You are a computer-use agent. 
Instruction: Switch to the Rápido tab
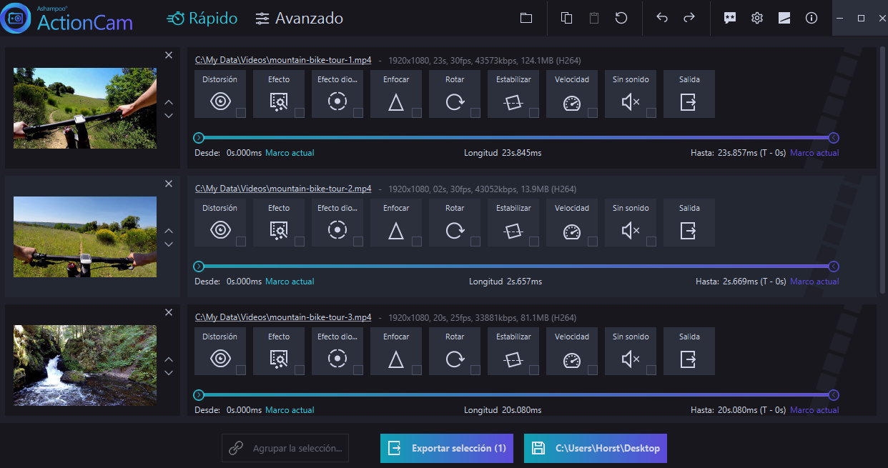coord(202,19)
